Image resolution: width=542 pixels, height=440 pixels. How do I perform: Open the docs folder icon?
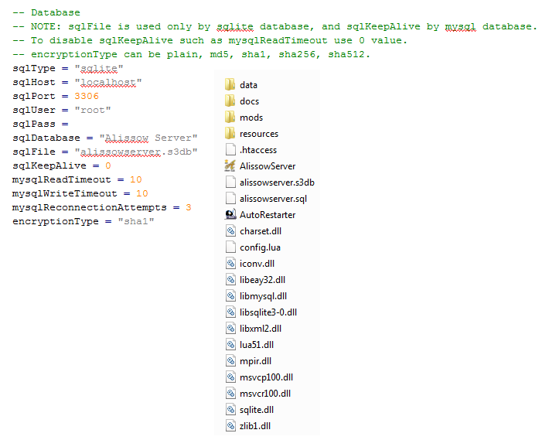(x=230, y=101)
